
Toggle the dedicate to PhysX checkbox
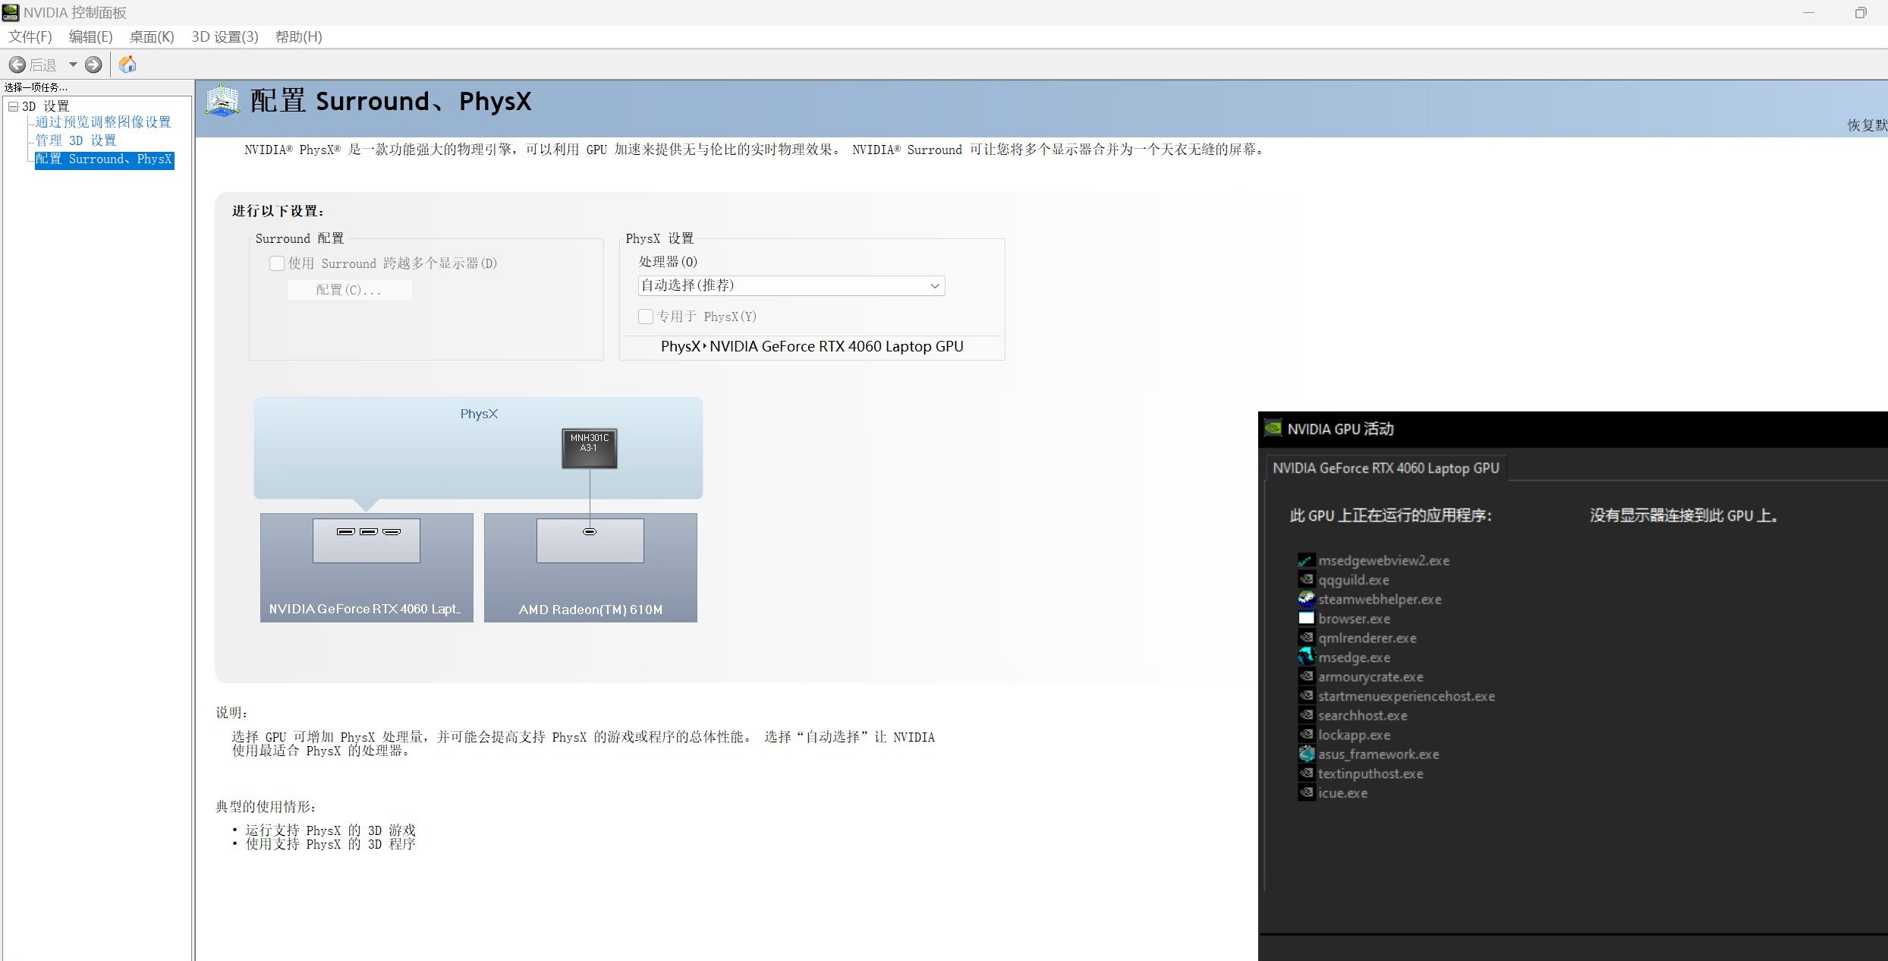(x=646, y=317)
